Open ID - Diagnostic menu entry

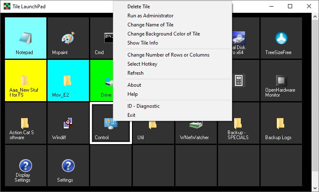point(143,106)
